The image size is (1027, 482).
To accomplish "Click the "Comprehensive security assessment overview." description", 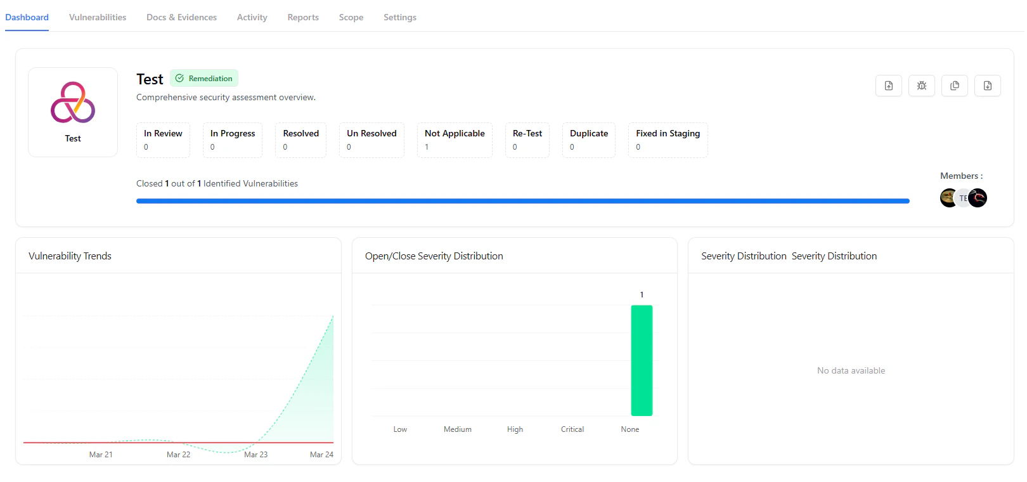I will (x=226, y=97).
